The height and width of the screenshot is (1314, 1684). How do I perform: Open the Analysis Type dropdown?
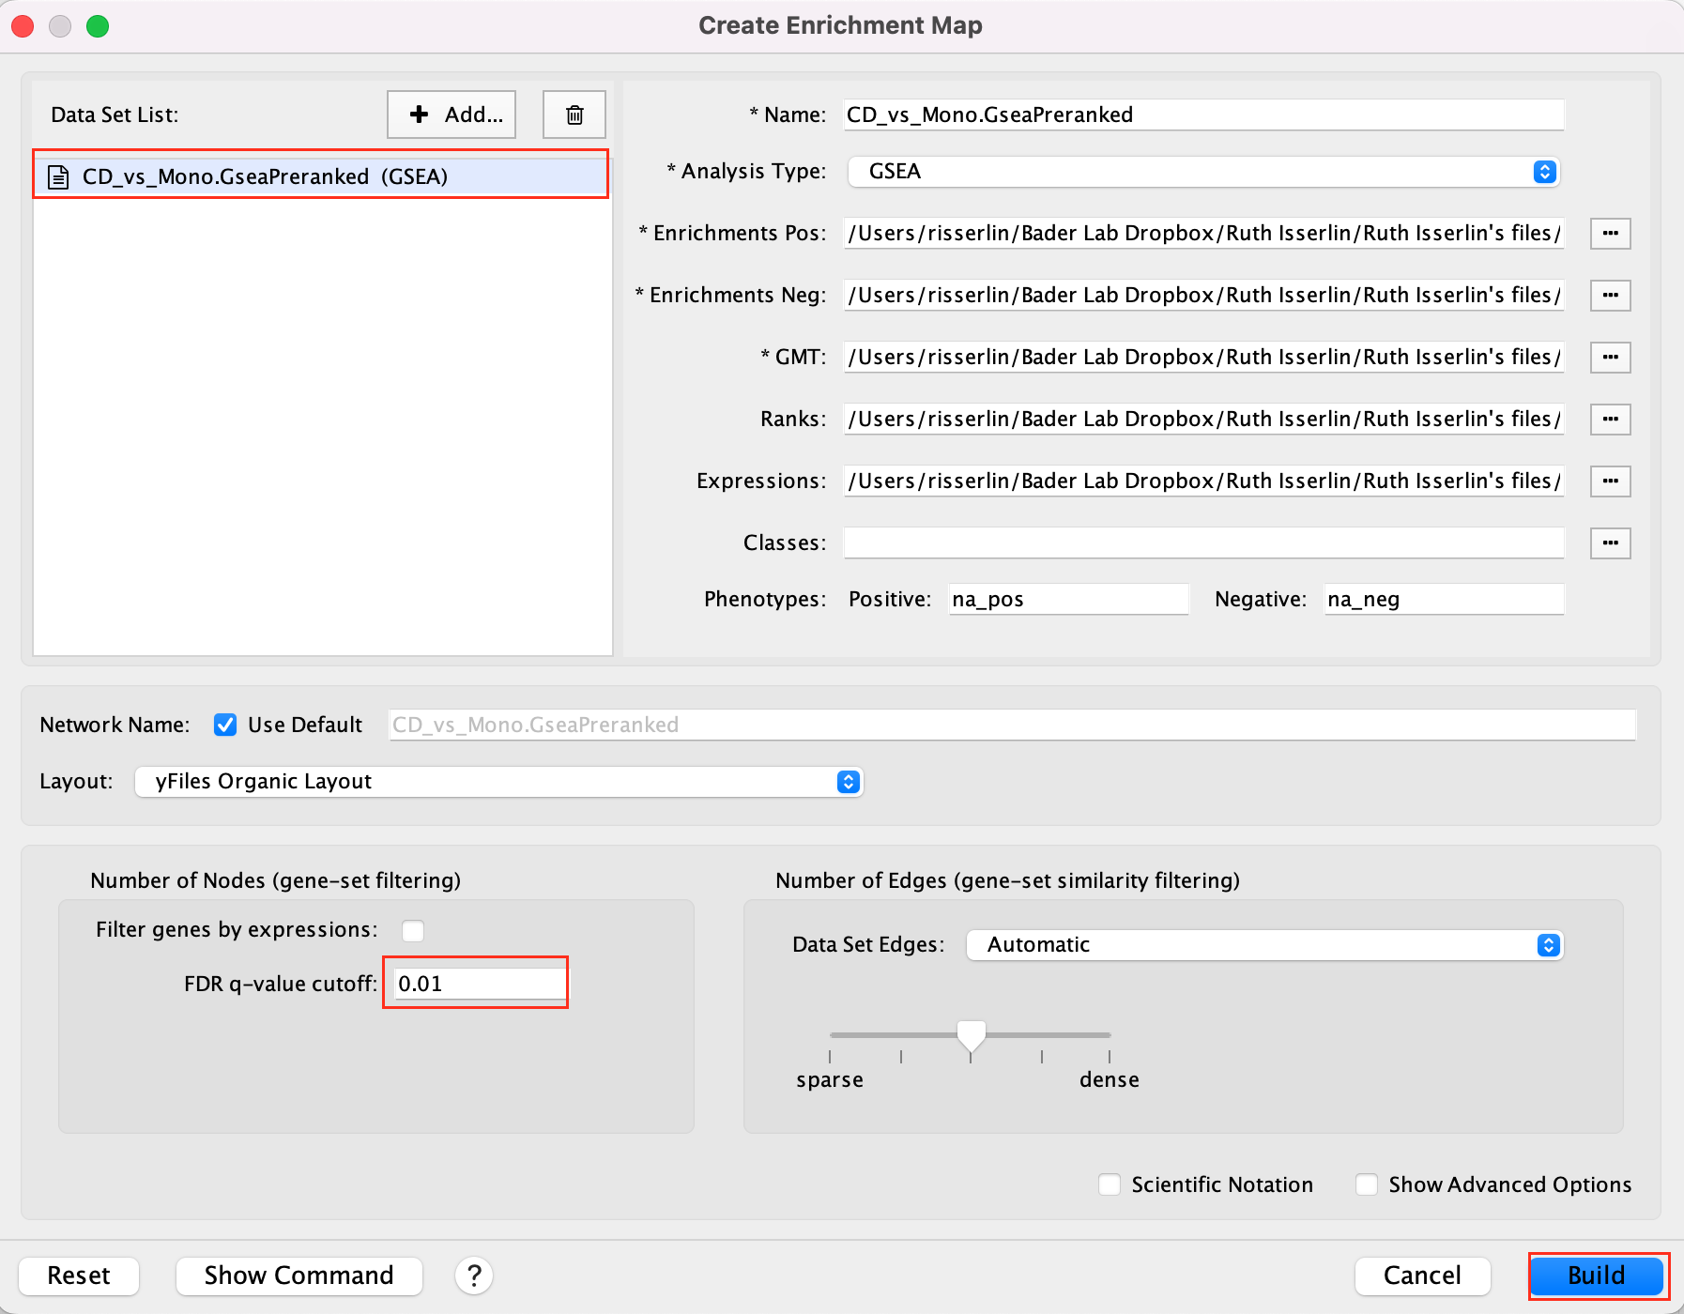pyautogui.click(x=1203, y=172)
